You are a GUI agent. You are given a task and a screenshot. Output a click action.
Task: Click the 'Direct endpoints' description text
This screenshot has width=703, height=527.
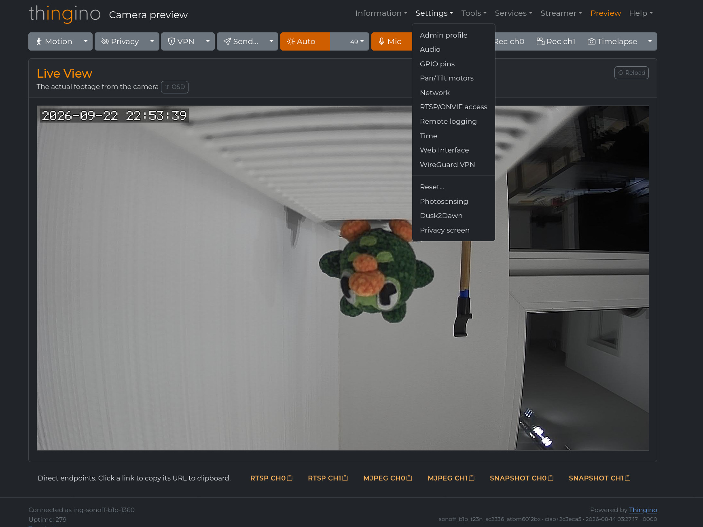click(x=134, y=478)
